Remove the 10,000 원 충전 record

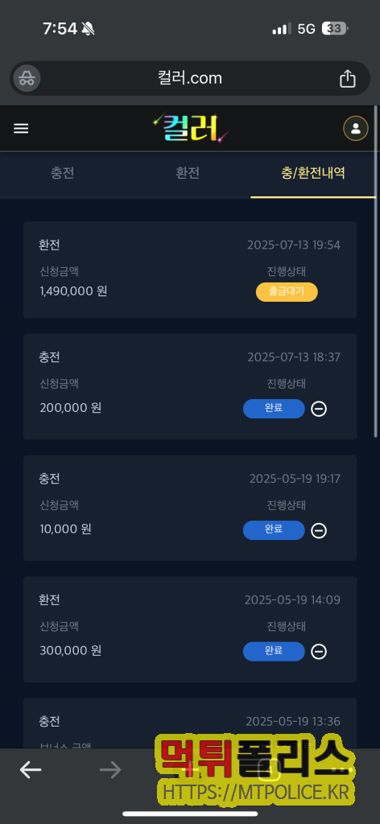coord(319,530)
